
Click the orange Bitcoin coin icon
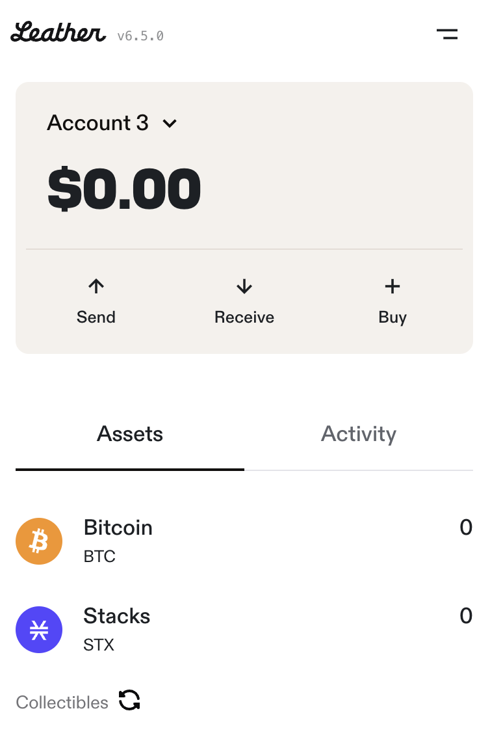tap(39, 541)
